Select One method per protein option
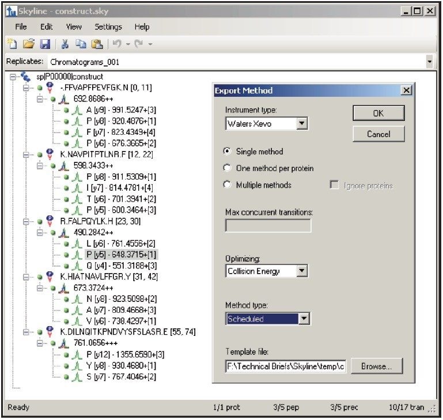 [x=227, y=168]
